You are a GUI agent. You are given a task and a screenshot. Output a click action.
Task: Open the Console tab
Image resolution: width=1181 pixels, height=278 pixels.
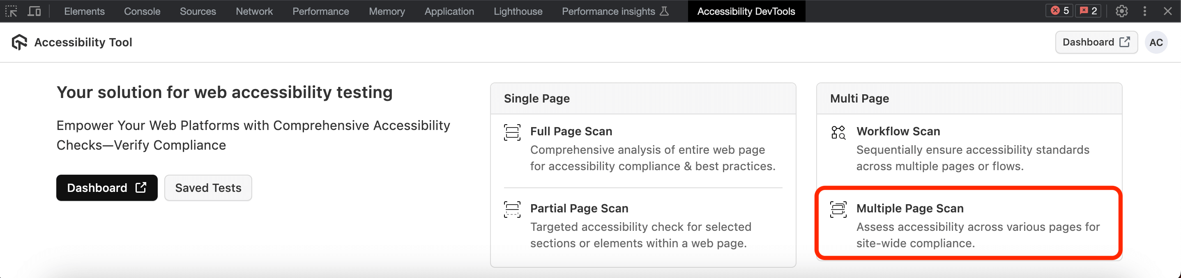[x=142, y=11]
